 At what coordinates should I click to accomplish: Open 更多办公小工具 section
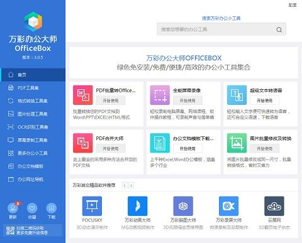click(33, 153)
